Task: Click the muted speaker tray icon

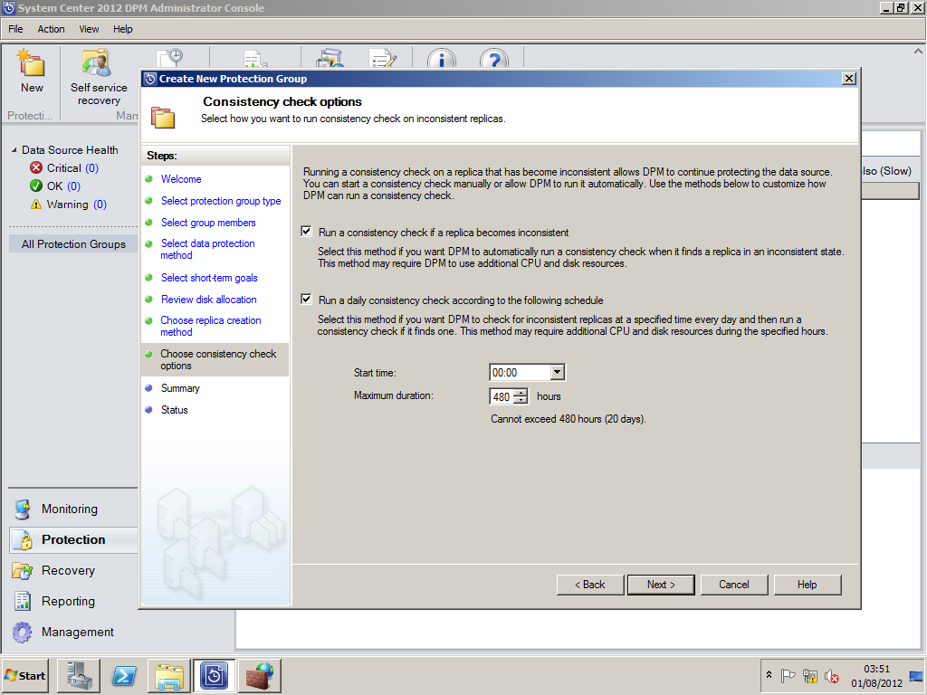Action: tap(833, 675)
